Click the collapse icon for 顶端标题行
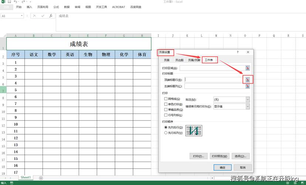 coord(248,80)
